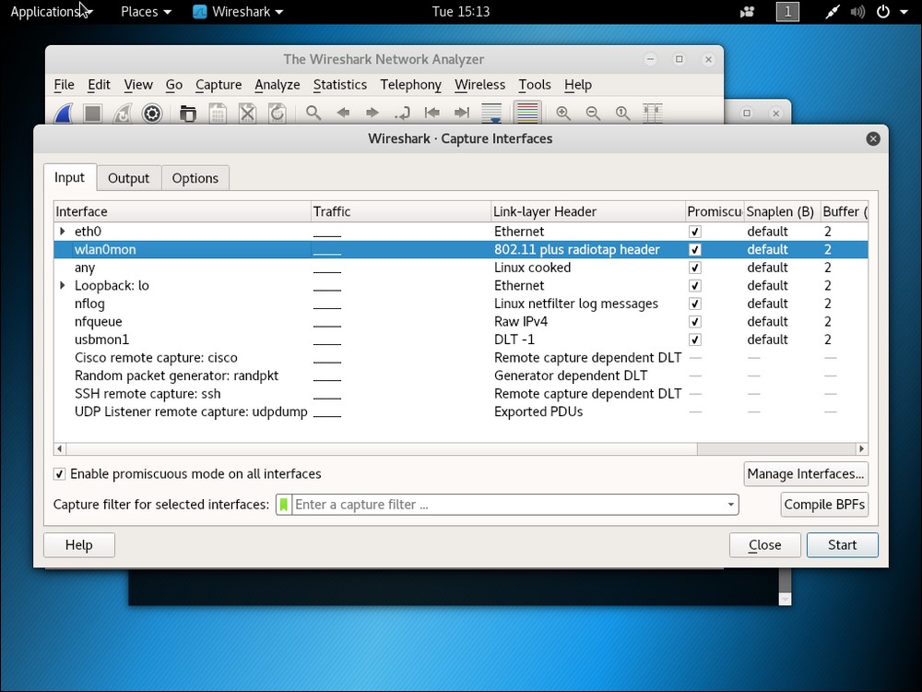Click the capture filter input field

point(507,505)
